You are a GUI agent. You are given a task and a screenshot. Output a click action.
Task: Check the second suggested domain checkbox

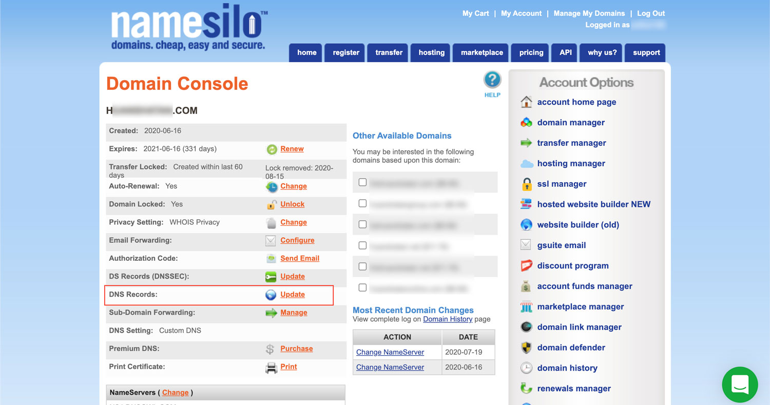click(x=362, y=203)
